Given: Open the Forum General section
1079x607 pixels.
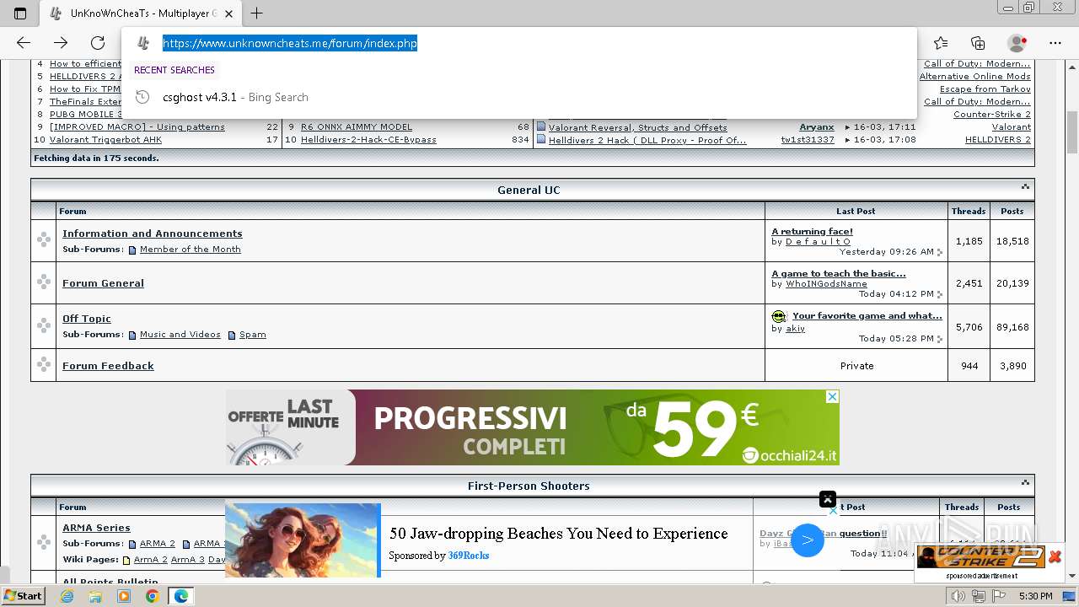Looking at the screenshot, I should point(103,283).
